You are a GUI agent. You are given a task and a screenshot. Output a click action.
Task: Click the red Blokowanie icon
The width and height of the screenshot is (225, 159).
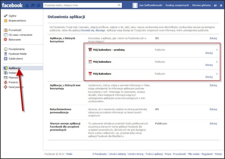(x=6, y=39)
